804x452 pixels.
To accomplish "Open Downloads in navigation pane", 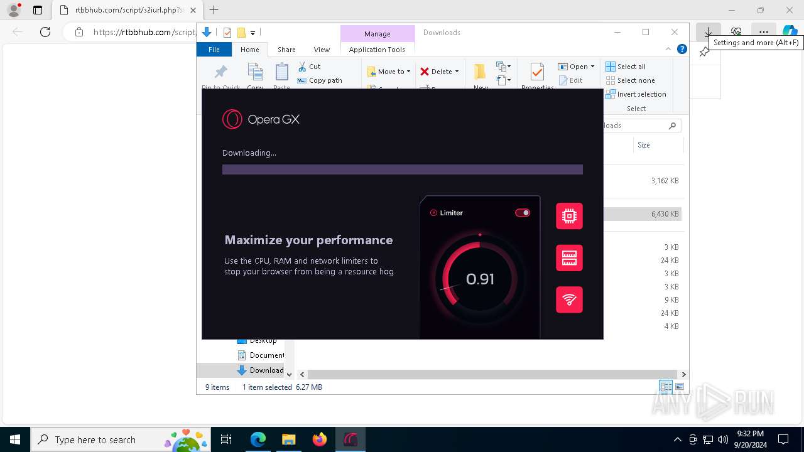I will tap(261, 370).
